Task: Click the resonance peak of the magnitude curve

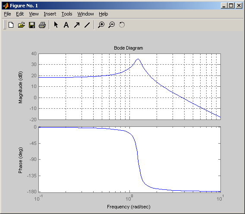Action: click(138, 59)
